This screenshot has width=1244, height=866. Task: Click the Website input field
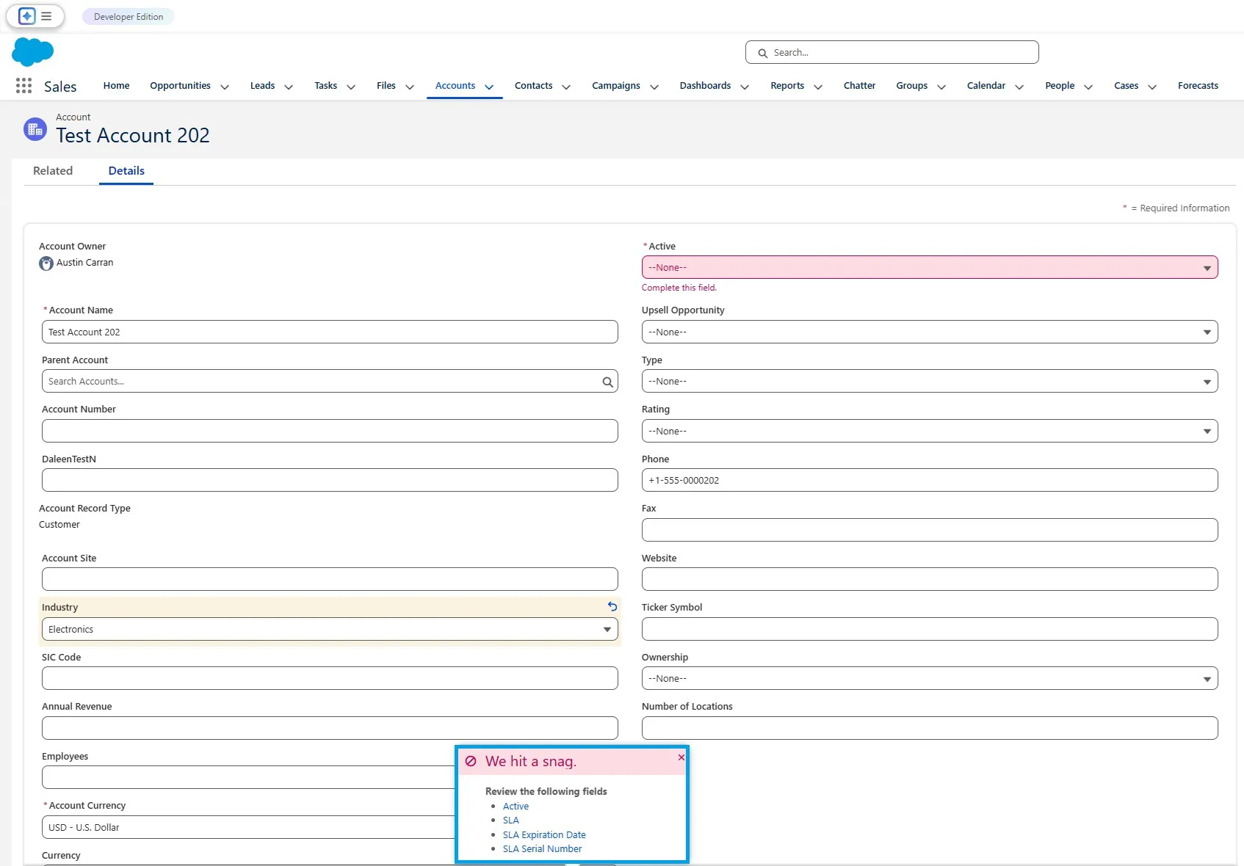point(930,579)
